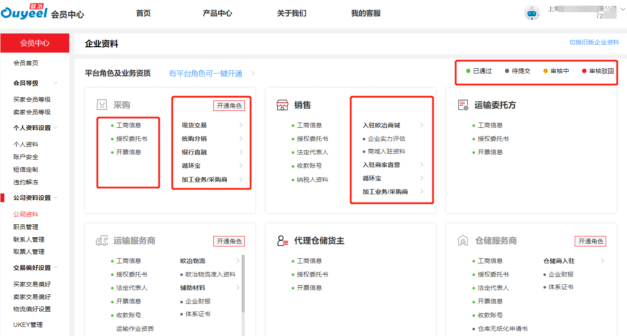Collapse the 会员等级 sidebar section

[55, 83]
